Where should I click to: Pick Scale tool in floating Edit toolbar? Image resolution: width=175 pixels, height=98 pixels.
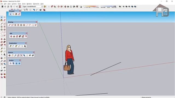[x=23, y=36]
